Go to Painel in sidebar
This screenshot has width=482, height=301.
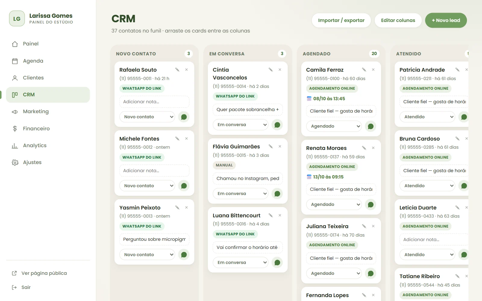click(x=48, y=44)
